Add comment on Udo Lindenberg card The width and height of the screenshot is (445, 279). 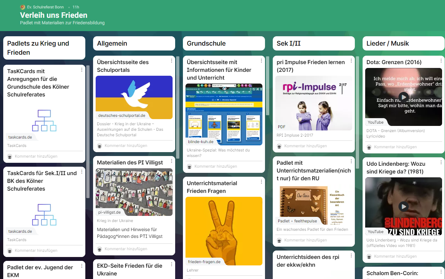[395, 256]
